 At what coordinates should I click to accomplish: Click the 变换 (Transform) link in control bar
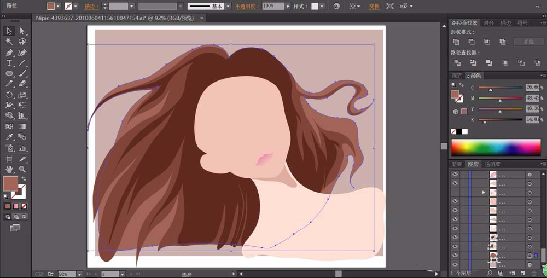coord(374,7)
